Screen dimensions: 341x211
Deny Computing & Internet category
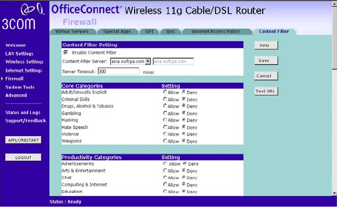tap(184, 184)
